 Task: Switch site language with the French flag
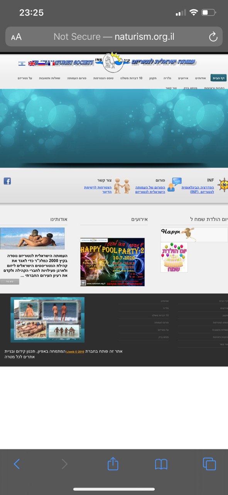[51, 63]
